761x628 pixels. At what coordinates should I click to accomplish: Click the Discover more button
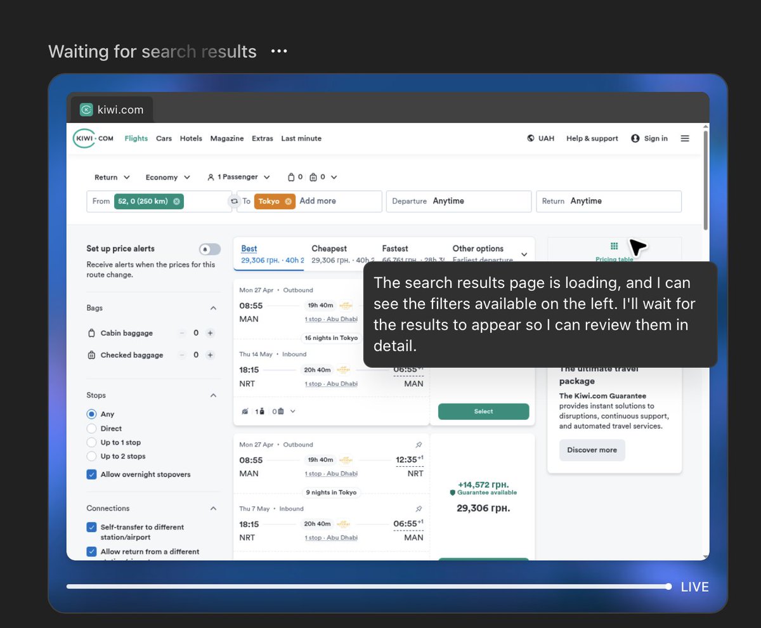tap(592, 450)
